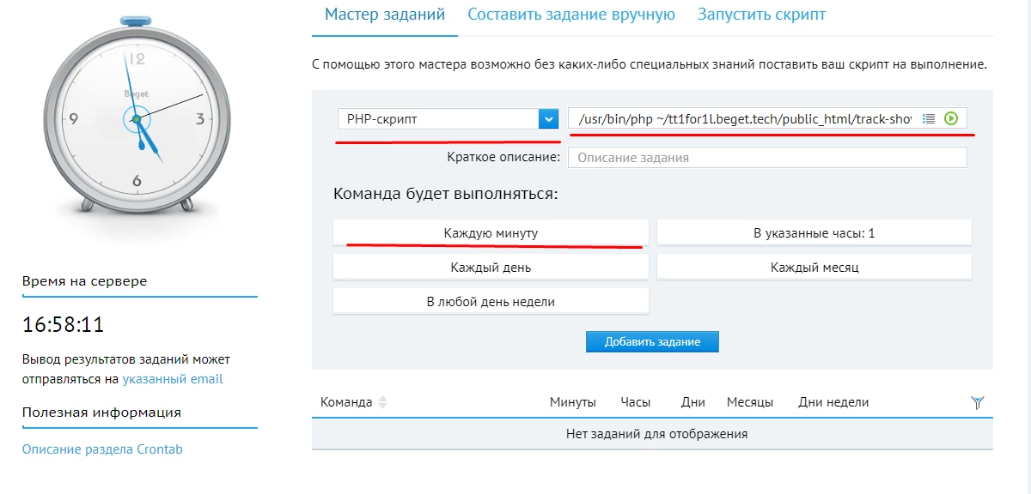Open the указанный email link

click(173, 379)
